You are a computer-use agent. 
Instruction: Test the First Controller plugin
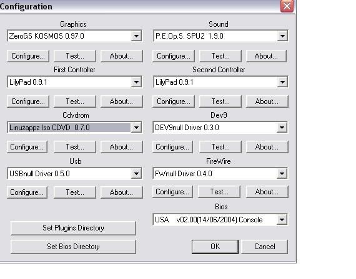(75, 102)
